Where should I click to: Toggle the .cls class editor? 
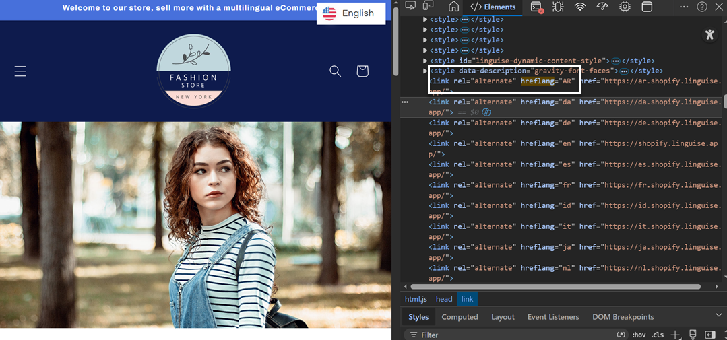(658, 335)
